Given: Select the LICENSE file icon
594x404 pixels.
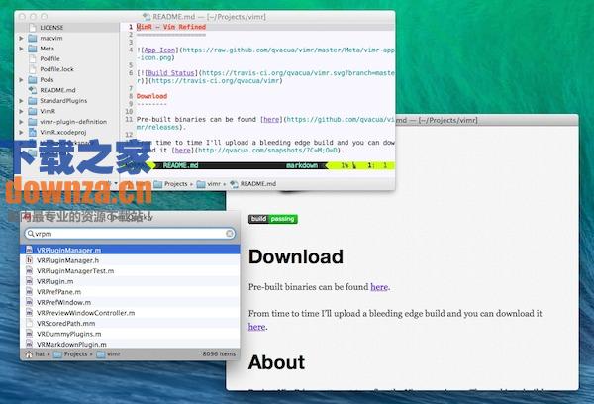Looking at the screenshot, I should tap(33, 28).
